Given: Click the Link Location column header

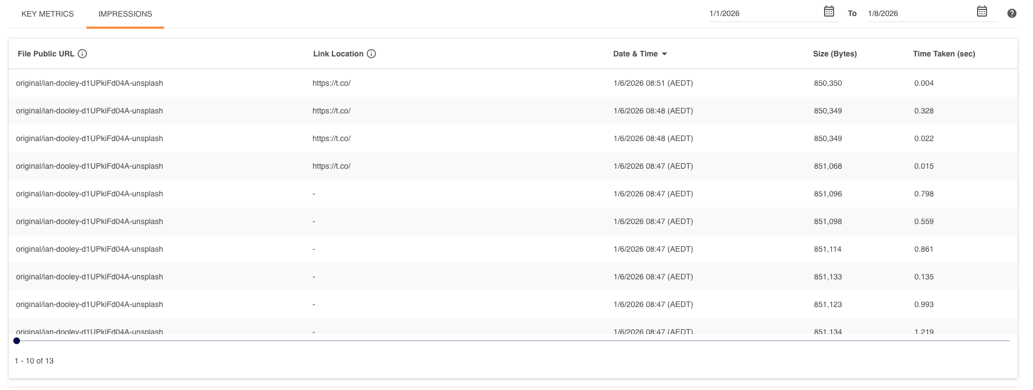Looking at the screenshot, I should coord(338,54).
